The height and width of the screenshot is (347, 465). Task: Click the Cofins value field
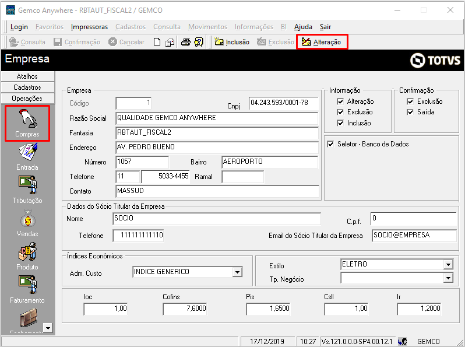pyautogui.click(x=185, y=309)
